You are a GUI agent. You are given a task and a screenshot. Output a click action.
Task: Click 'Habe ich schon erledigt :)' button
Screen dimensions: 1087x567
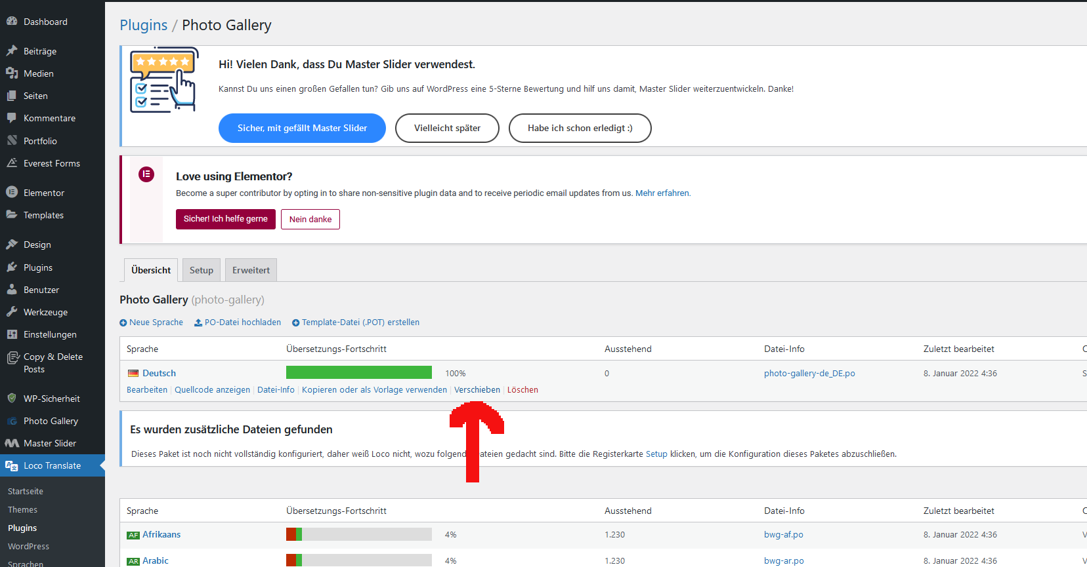(x=580, y=128)
